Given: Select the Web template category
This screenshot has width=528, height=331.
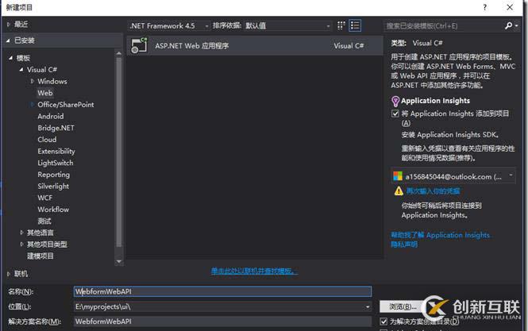Looking at the screenshot, I should (x=45, y=93).
